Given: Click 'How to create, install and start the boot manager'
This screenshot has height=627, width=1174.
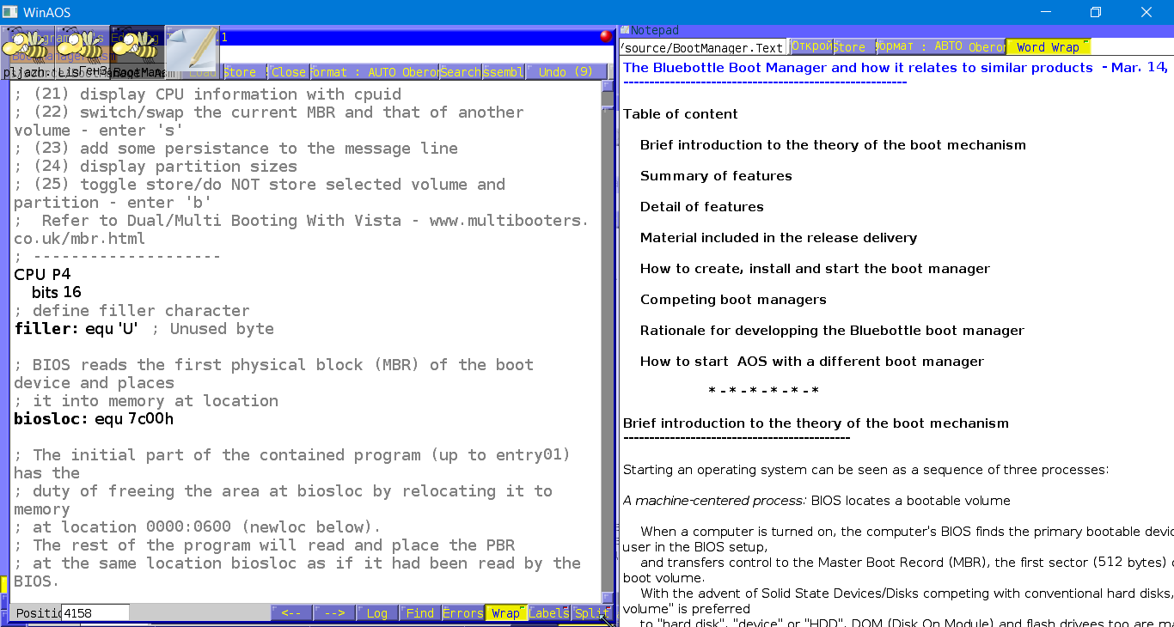Looking at the screenshot, I should click(815, 269).
